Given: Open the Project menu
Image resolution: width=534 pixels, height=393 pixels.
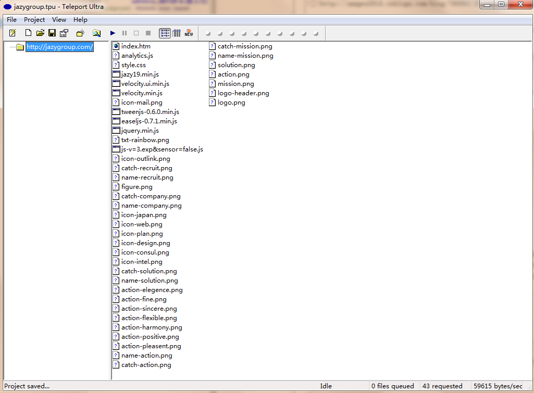Looking at the screenshot, I should [34, 19].
